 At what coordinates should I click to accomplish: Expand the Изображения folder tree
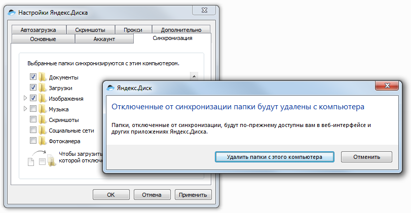25,98
